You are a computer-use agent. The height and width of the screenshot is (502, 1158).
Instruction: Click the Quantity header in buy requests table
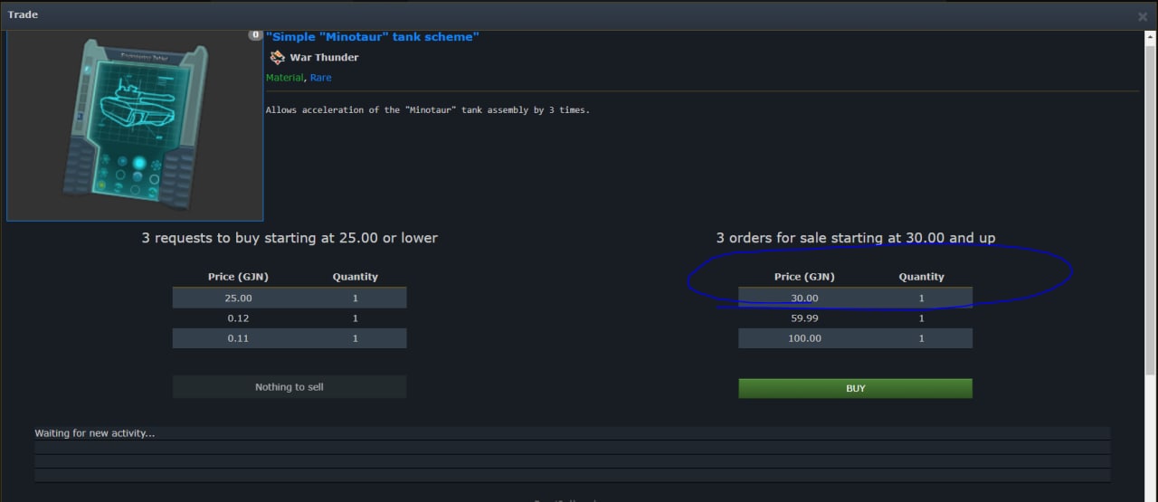coord(355,277)
